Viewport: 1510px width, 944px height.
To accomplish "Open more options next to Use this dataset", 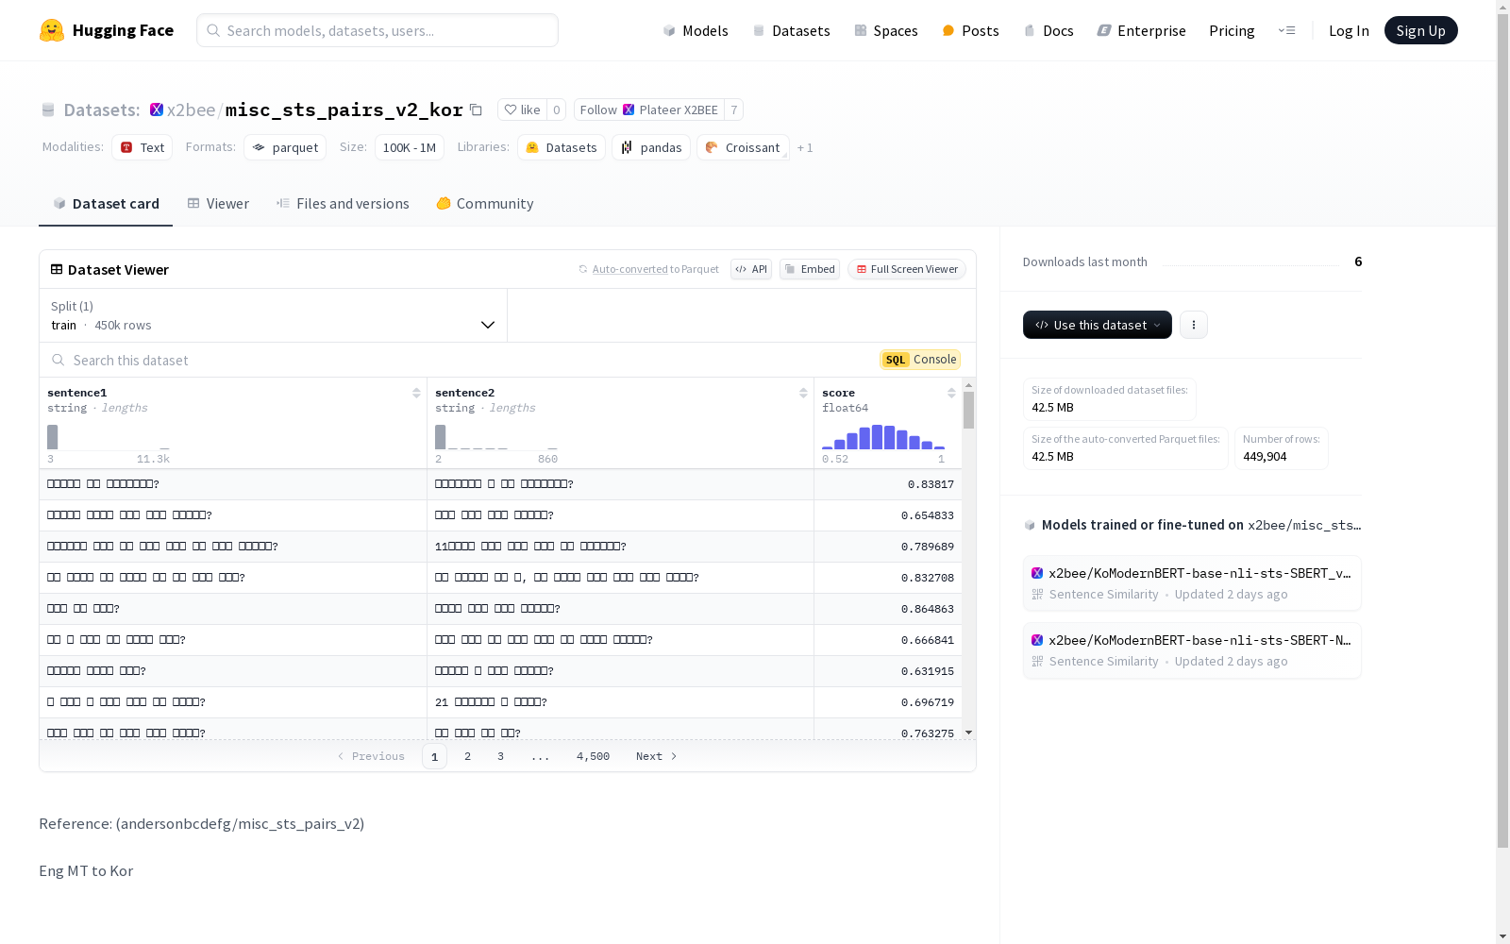I will coord(1194,325).
